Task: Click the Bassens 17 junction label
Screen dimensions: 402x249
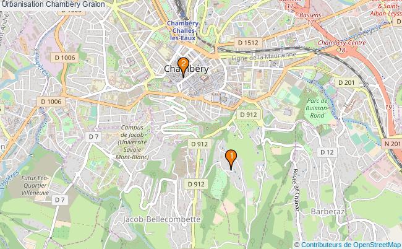Action: pos(310,18)
